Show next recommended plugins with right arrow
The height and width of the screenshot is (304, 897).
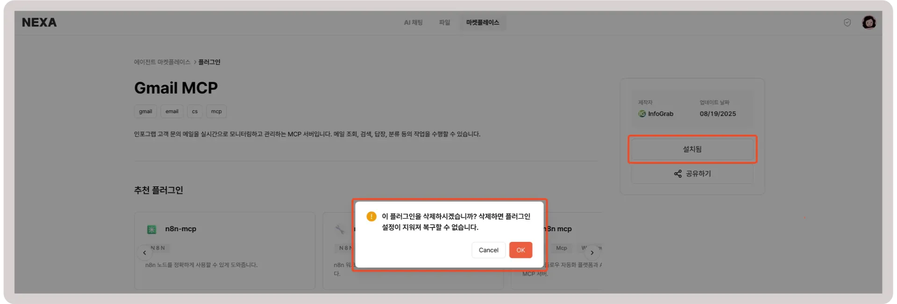(592, 253)
